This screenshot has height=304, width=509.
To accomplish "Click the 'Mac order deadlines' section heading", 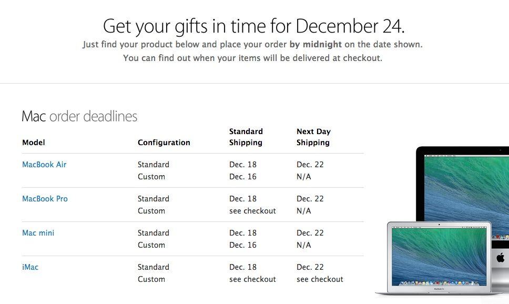I will pos(79,116).
